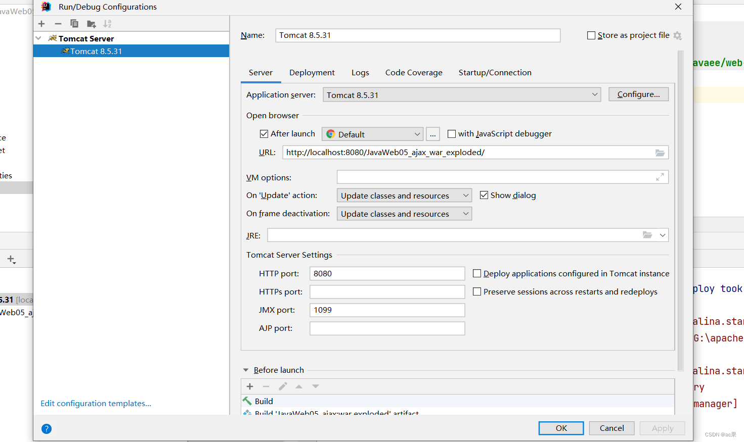Image resolution: width=744 pixels, height=442 pixels.
Task: Click the Configure... button
Action: coord(638,94)
